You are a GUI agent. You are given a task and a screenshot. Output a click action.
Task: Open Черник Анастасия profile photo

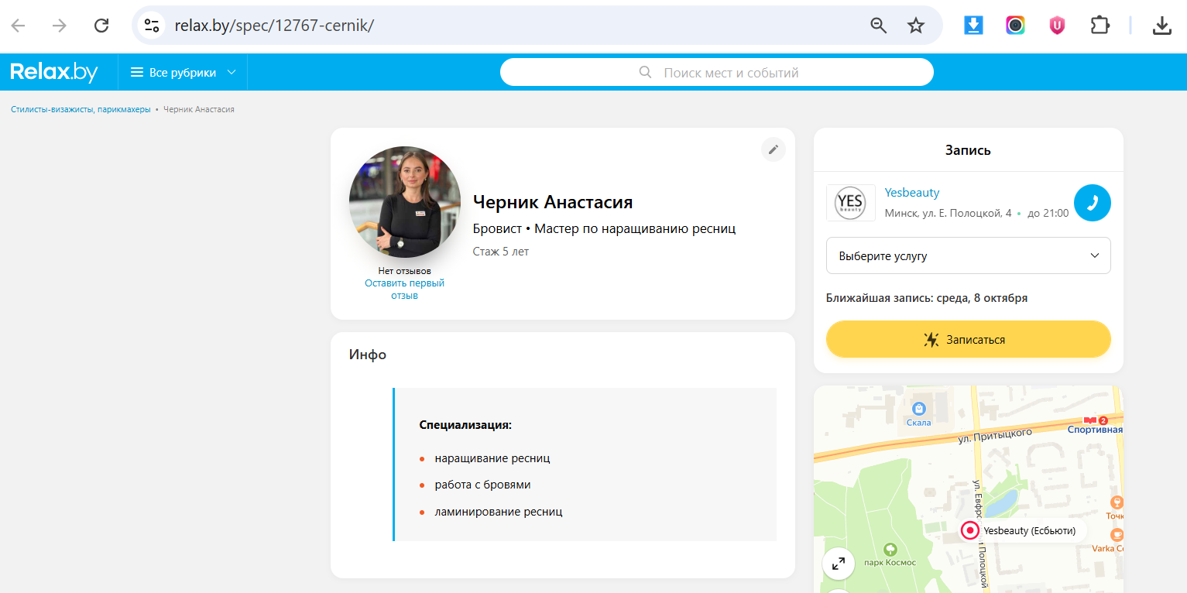pos(405,202)
